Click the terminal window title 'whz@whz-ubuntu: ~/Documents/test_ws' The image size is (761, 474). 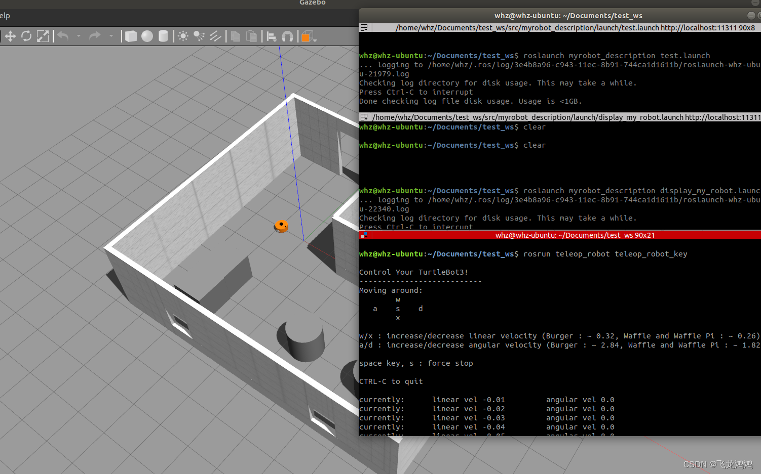tap(568, 16)
